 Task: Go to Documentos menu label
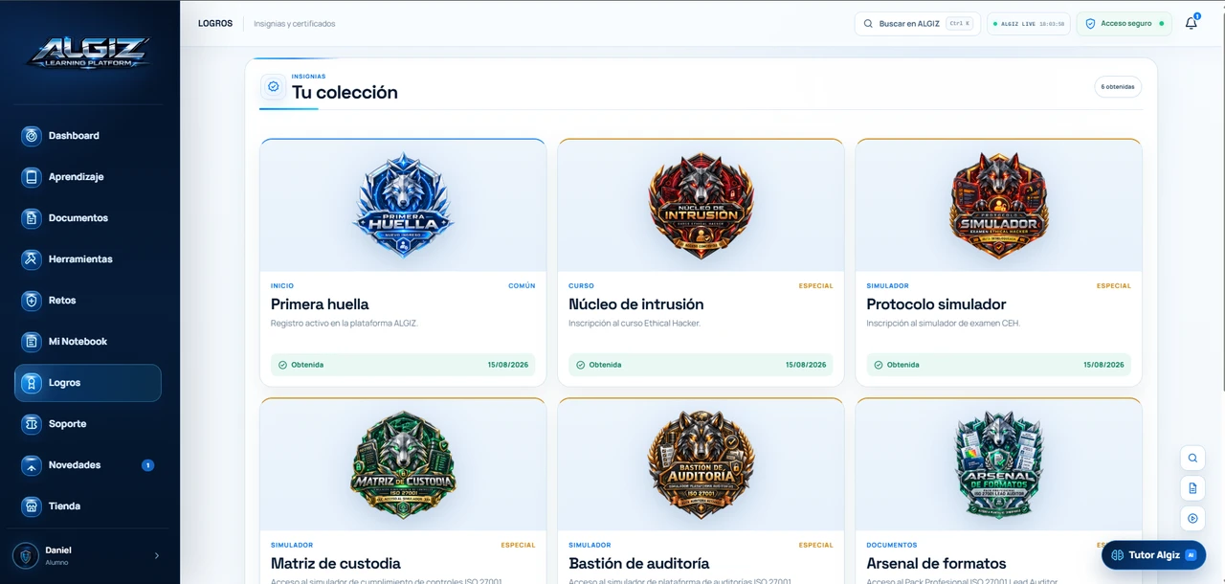(78, 218)
